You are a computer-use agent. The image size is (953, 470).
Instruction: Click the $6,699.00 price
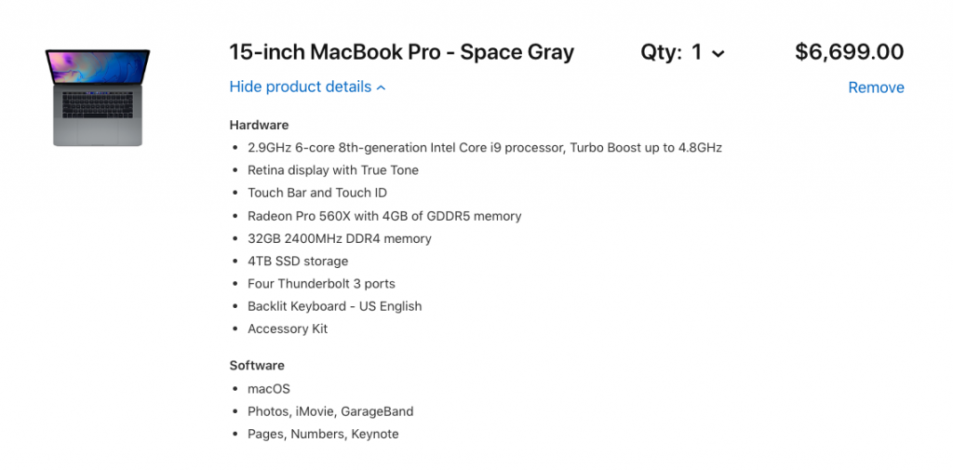pyautogui.click(x=849, y=52)
